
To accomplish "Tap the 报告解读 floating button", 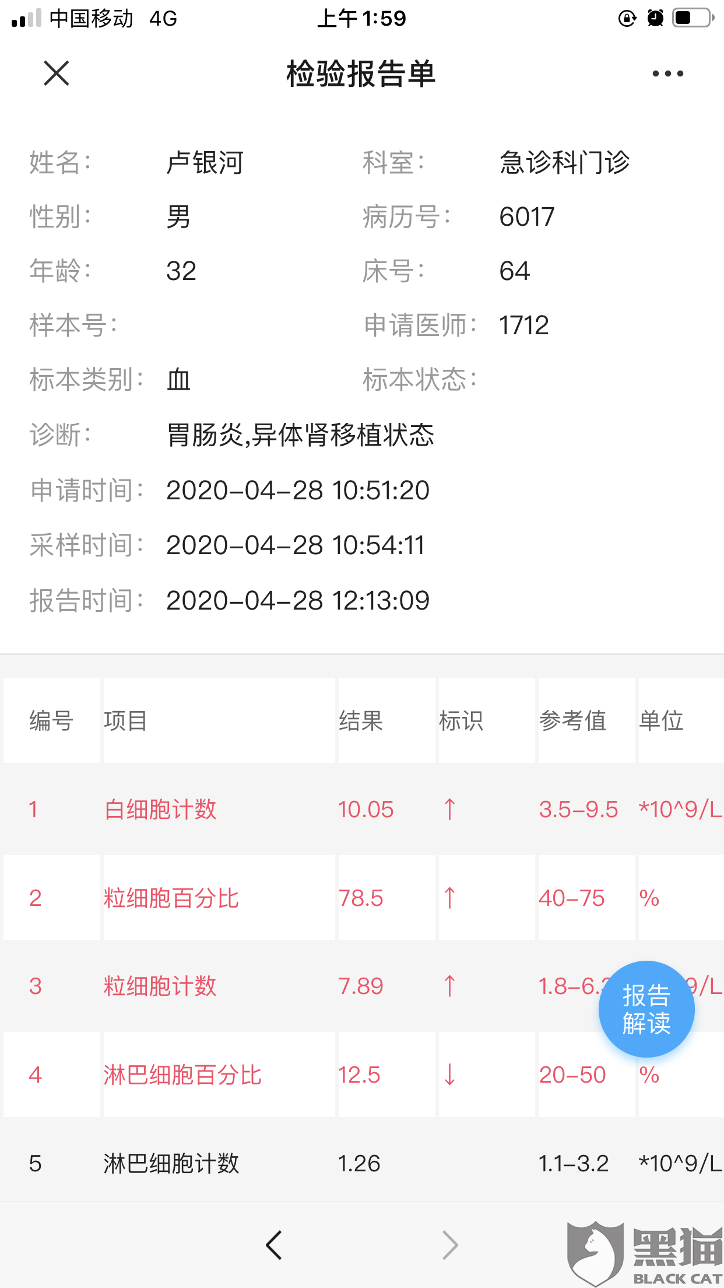I will 646,1009.
